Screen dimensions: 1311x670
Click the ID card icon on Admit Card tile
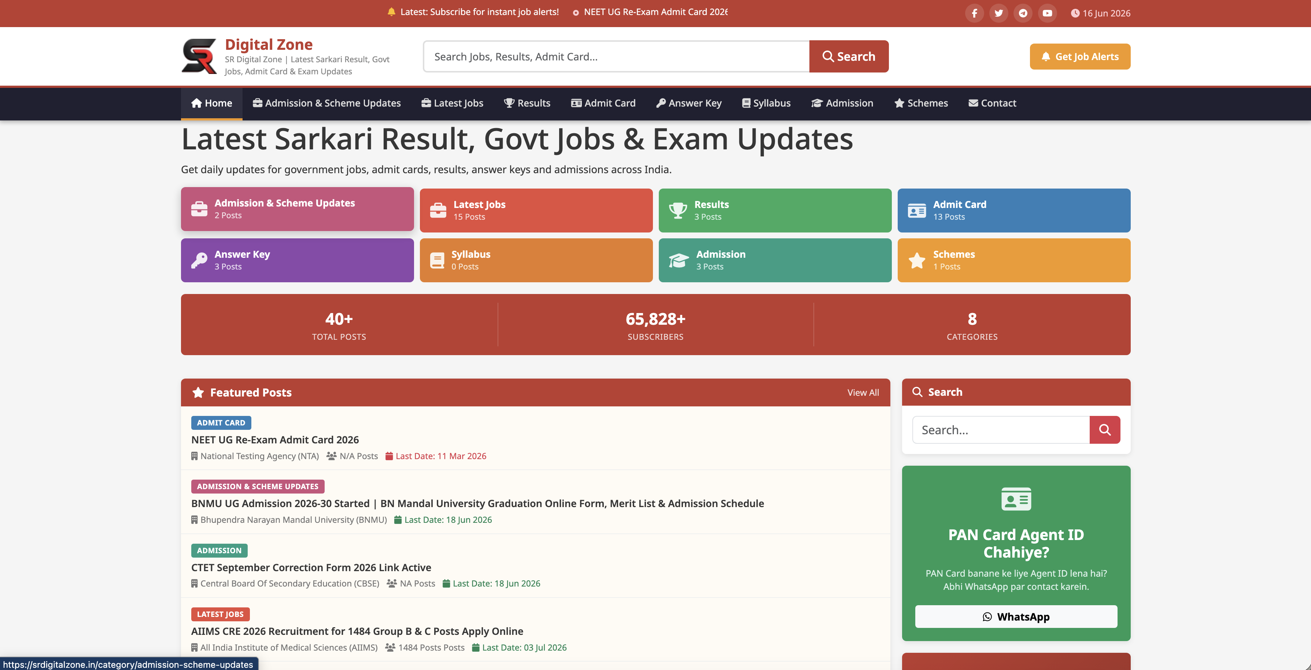click(917, 211)
